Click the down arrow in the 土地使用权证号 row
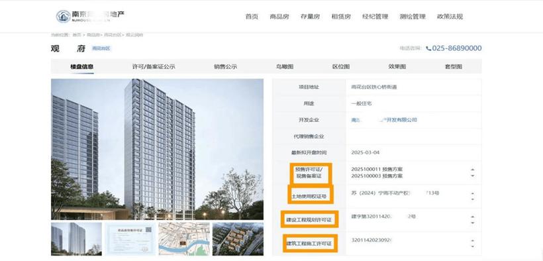543x261 pixels. [x=472, y=199]
